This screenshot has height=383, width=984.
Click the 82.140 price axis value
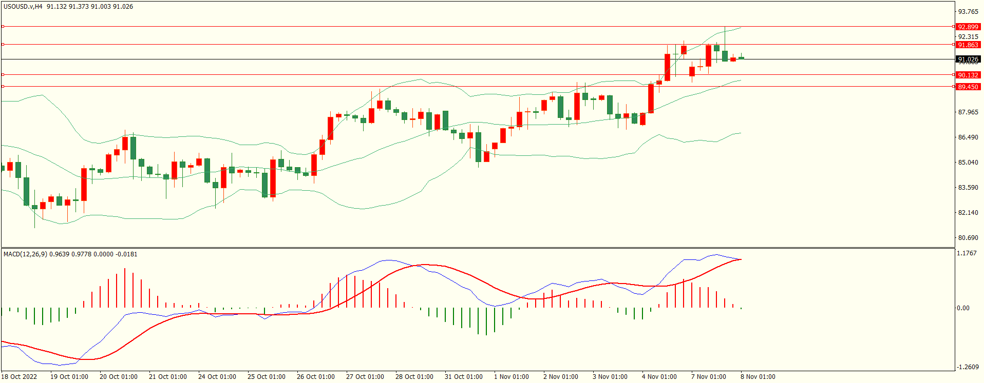[x=968, y=213]
